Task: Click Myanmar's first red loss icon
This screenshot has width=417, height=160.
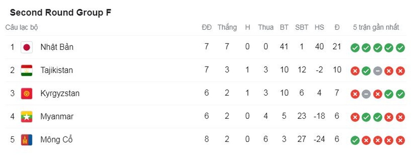Action: pyautogui.click(x=355, y=117)
